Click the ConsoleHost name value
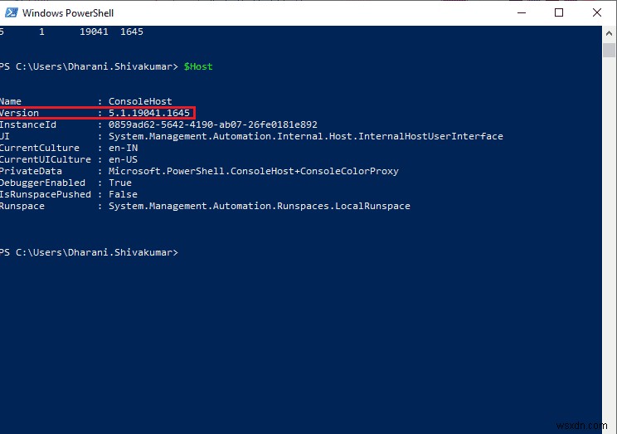The width and height of the screenshot is (617, 434). (x=140, y=101)
